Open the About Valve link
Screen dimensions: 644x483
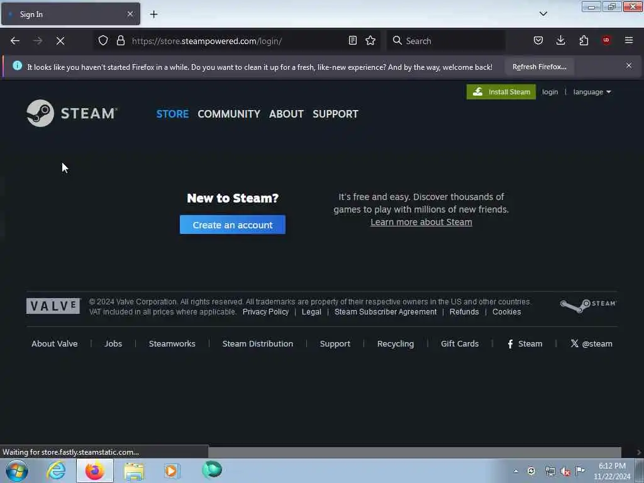55,344
